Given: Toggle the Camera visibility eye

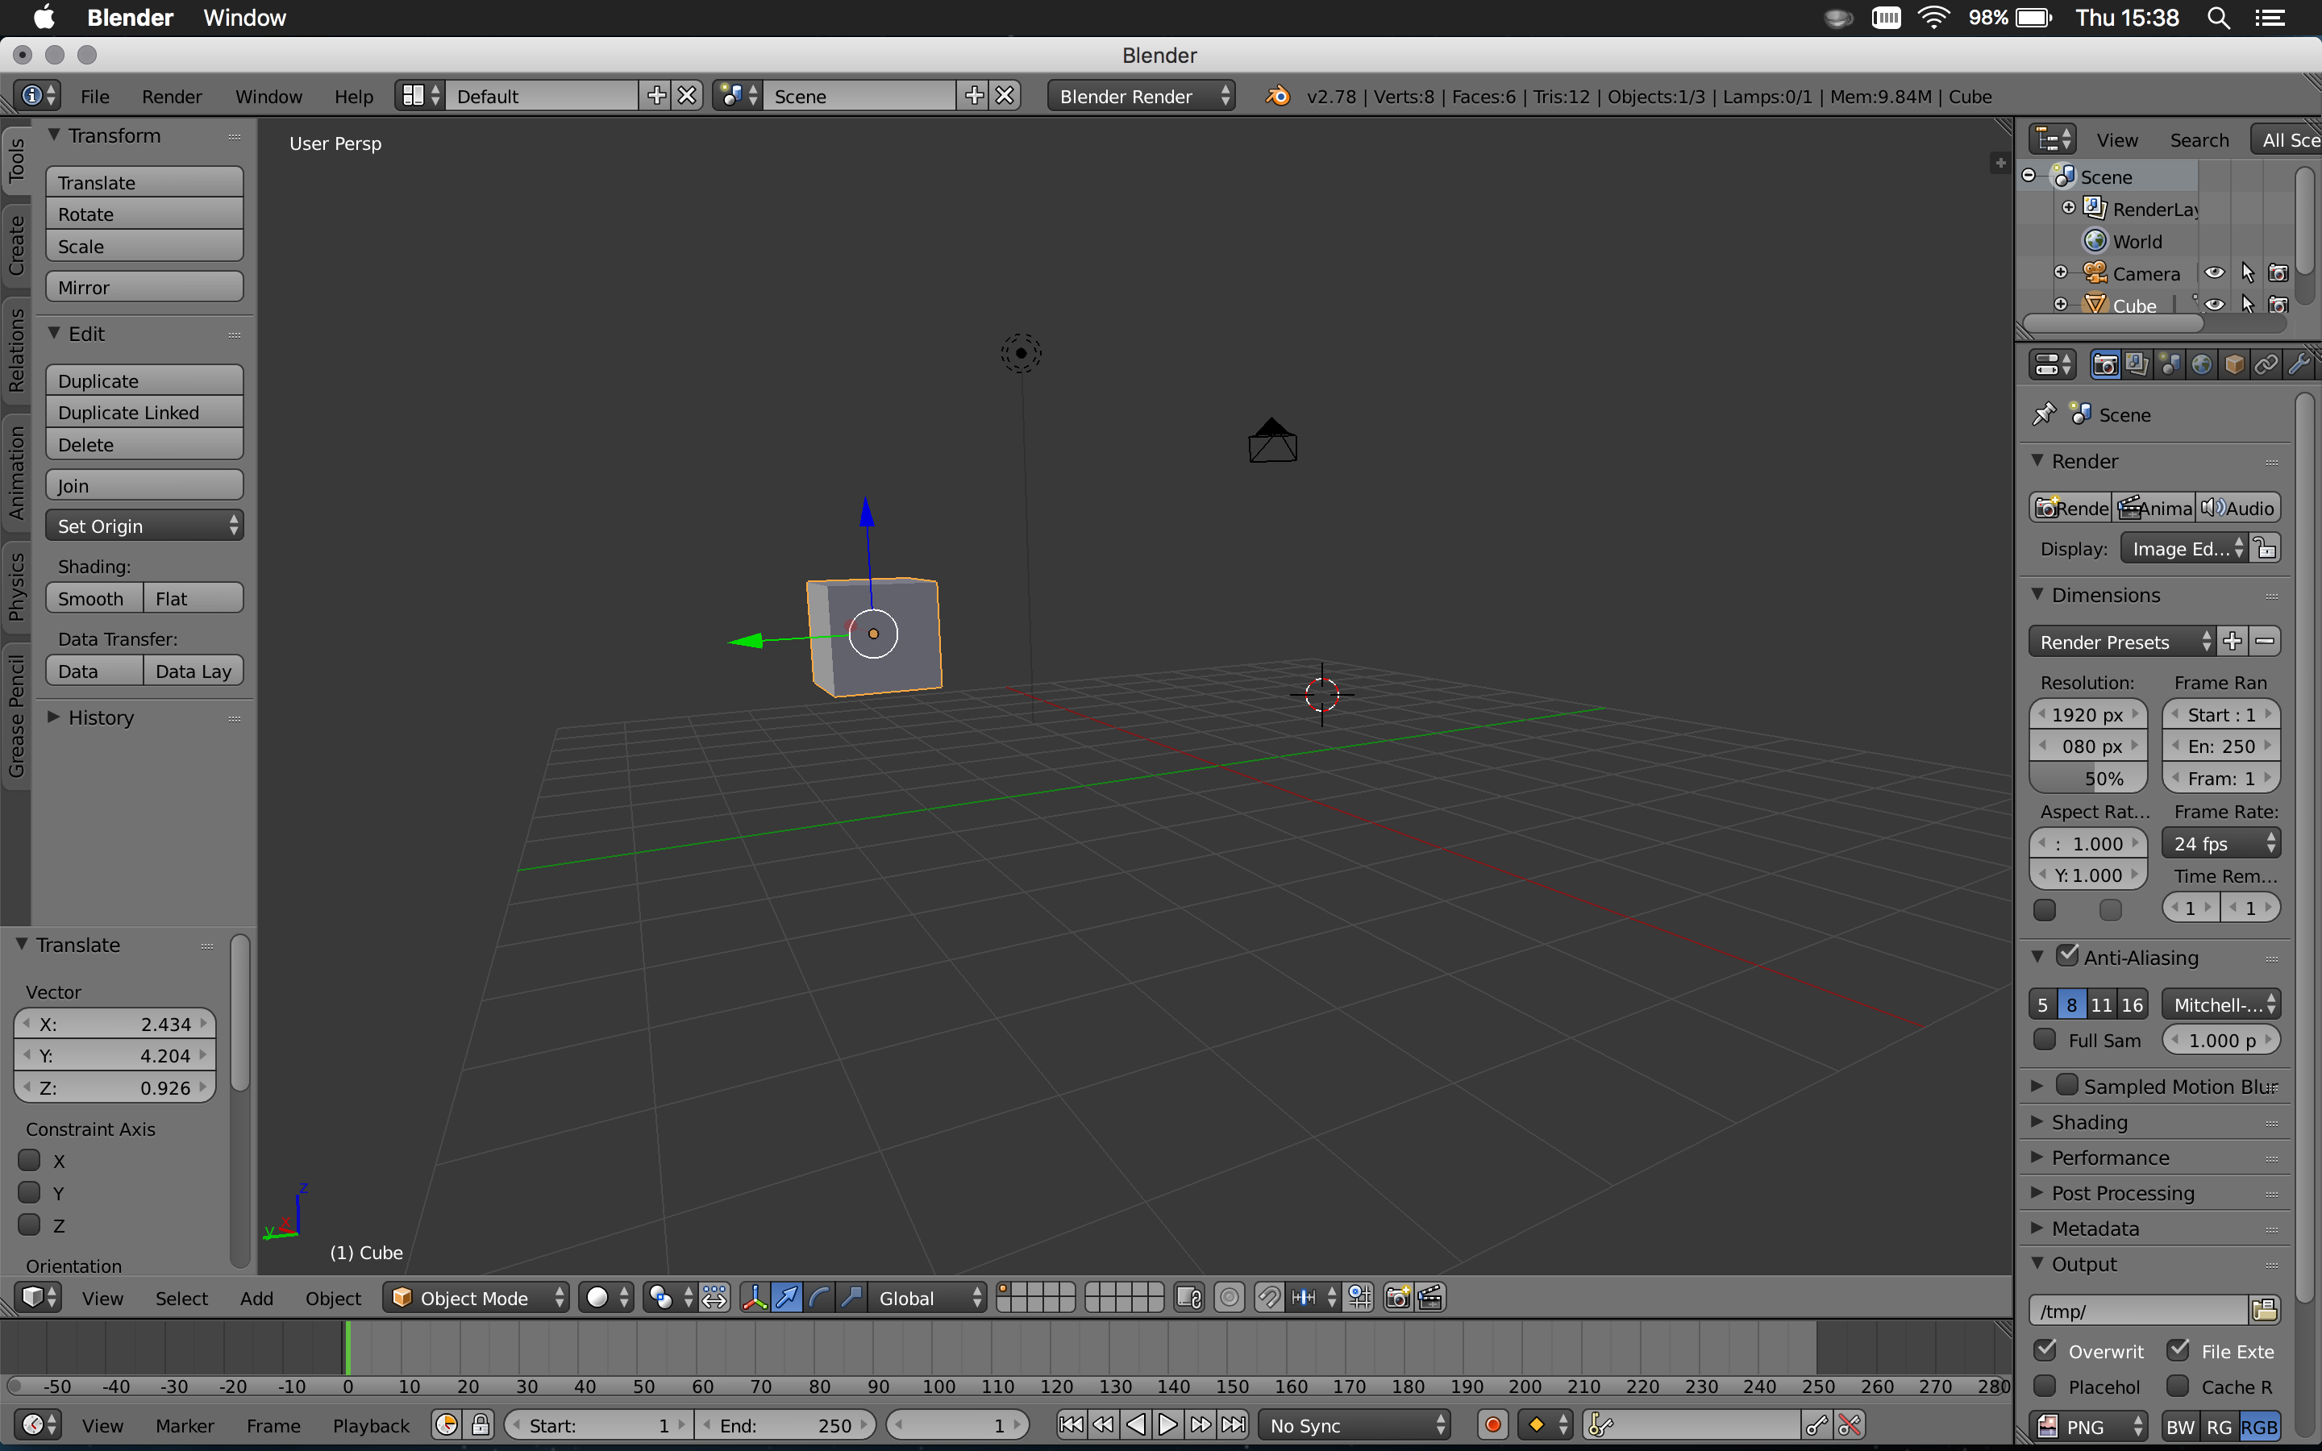Looking at the screenshot, I should click(x=2215, y=273).
